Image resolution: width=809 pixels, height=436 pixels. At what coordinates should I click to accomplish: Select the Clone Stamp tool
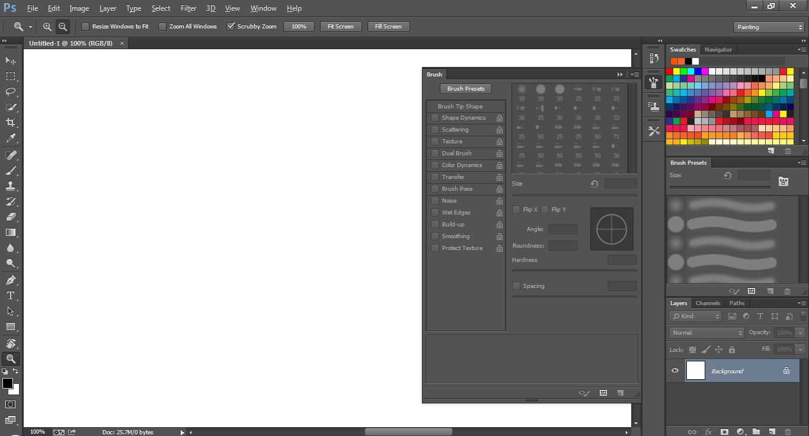click(x=11, y=185)
